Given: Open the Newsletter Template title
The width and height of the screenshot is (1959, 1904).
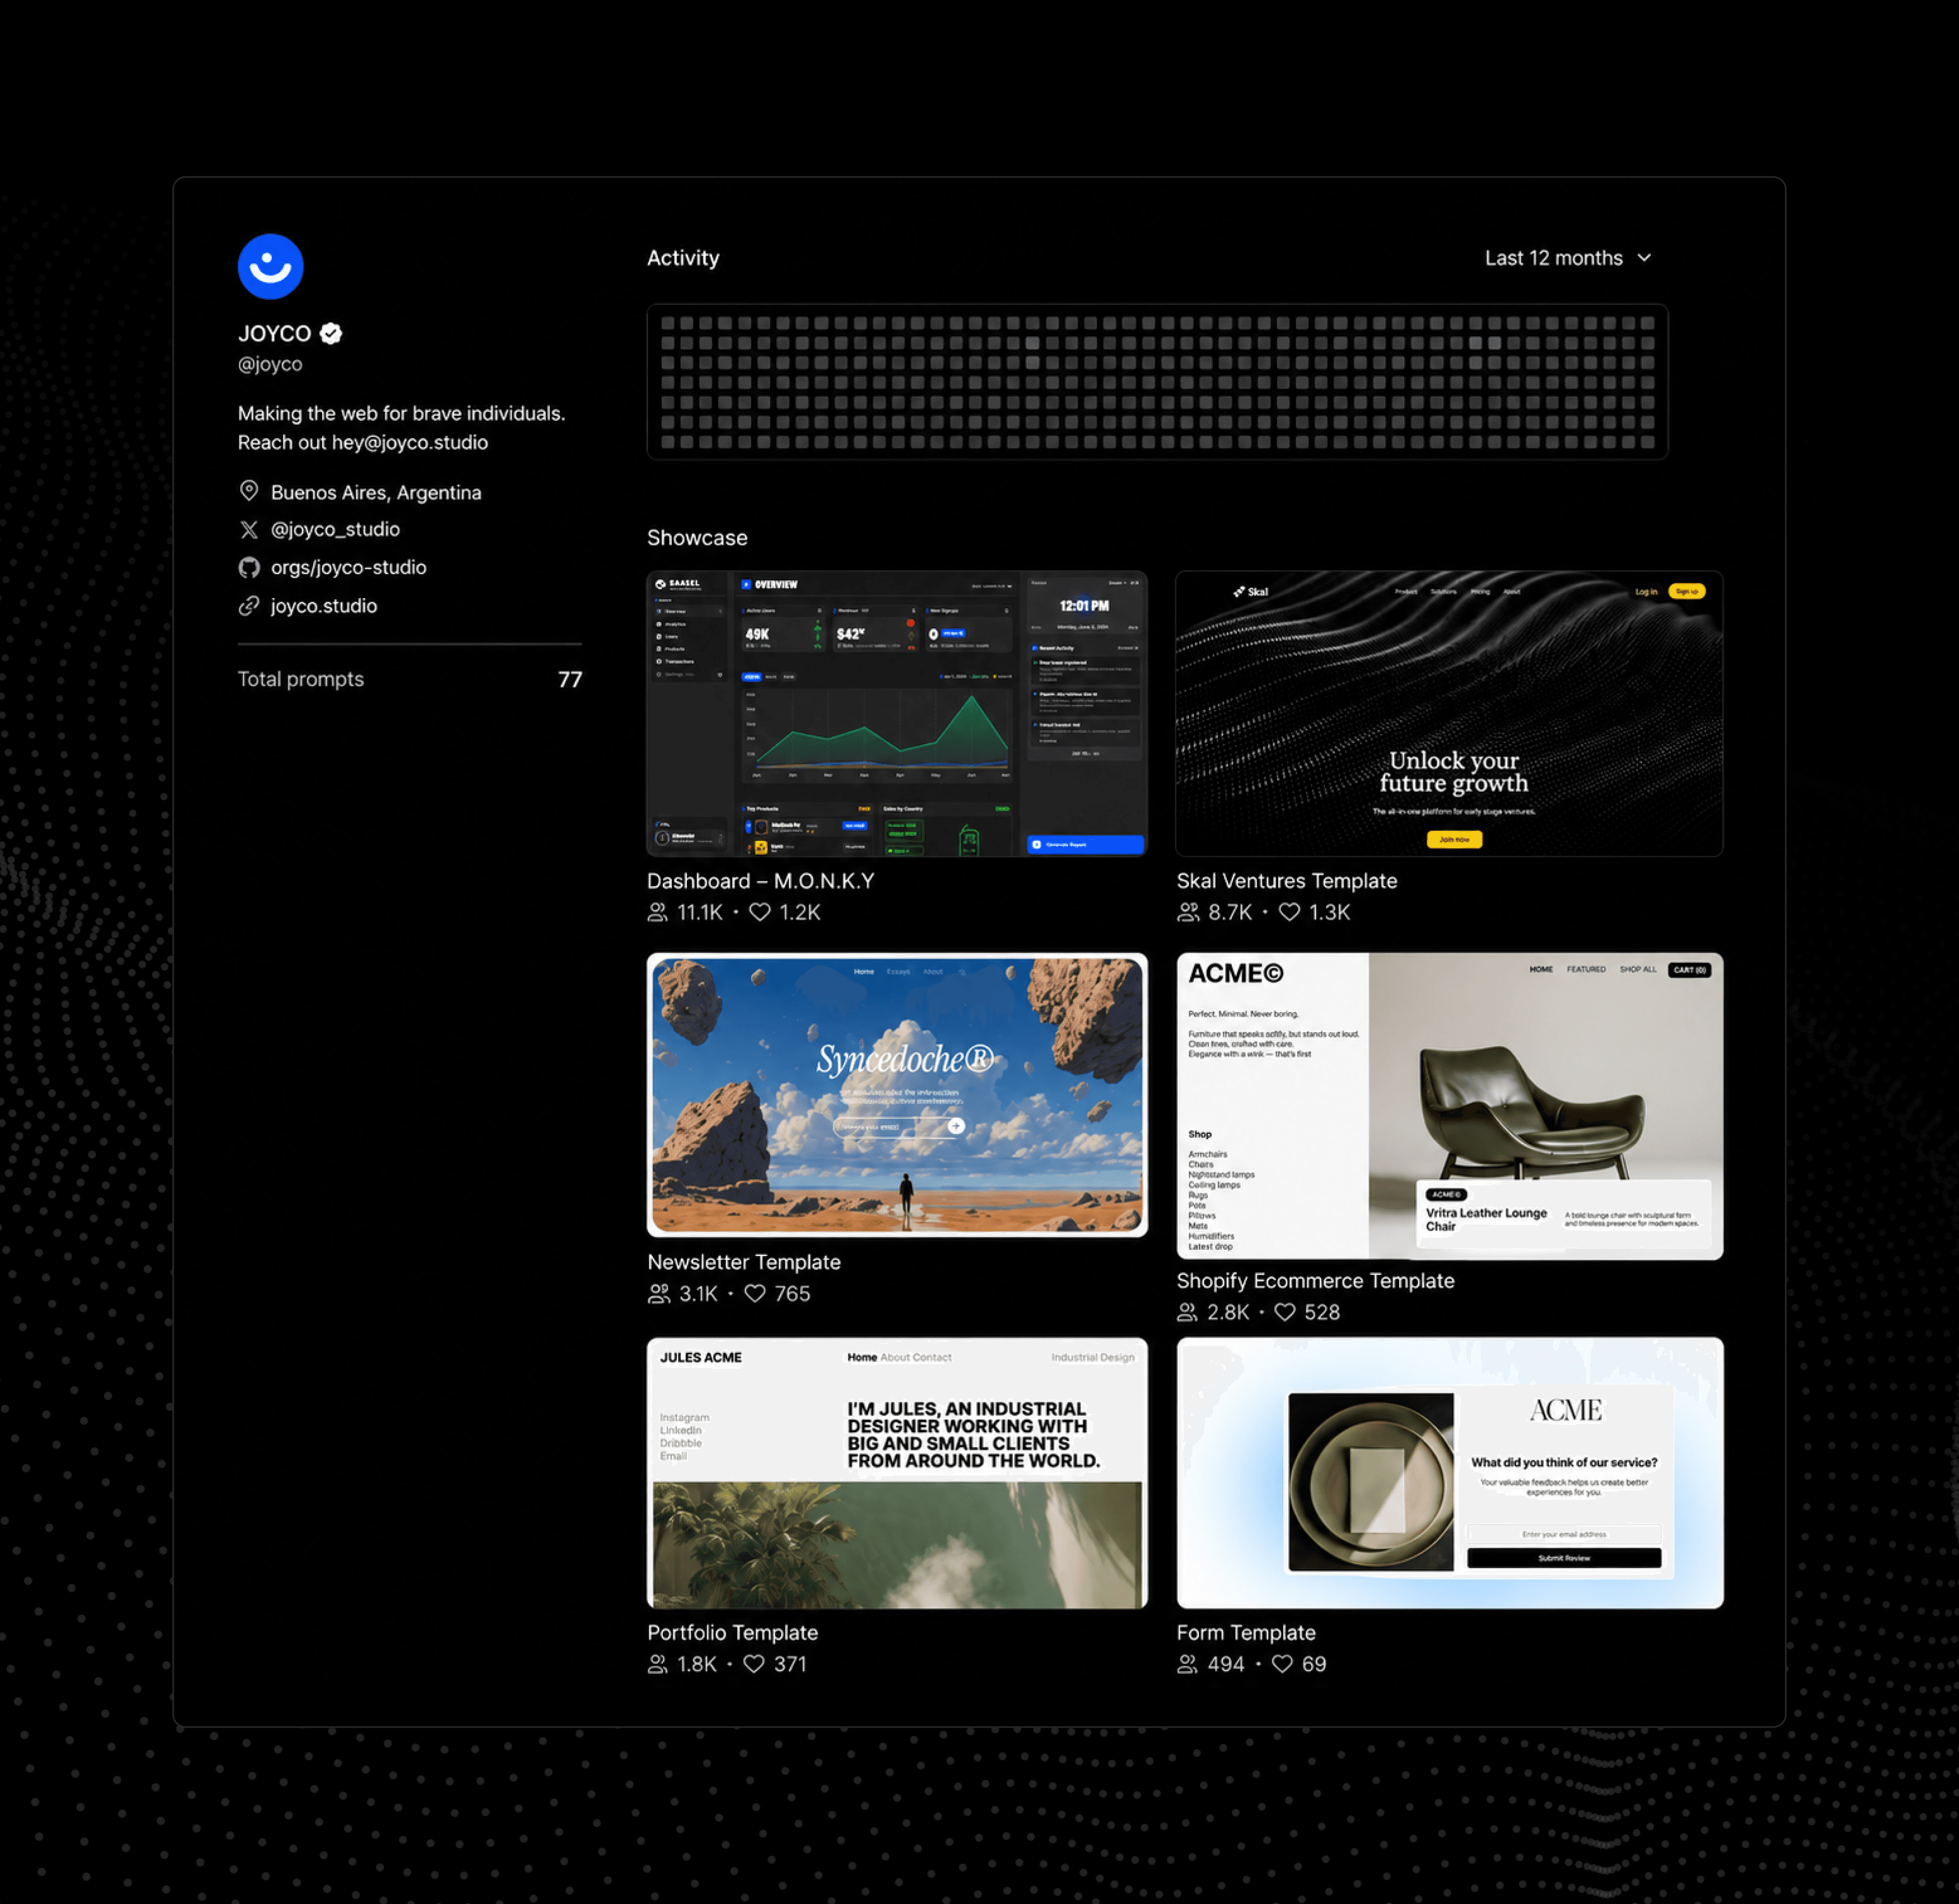Looking at the screenshot, I should (x=744, y=1262).
